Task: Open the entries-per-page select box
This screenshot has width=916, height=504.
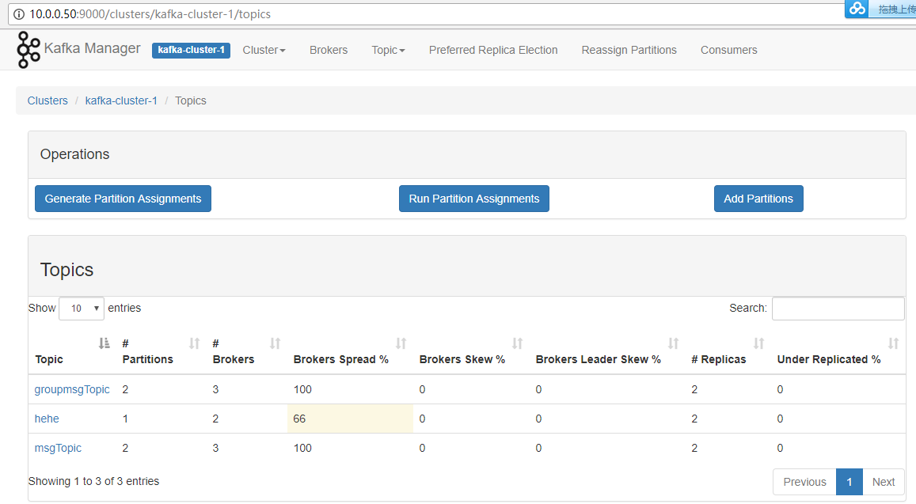Action: [x=82, y=309]
